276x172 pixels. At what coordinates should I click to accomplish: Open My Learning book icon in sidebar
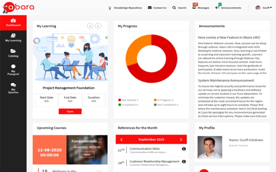(13, 35)
